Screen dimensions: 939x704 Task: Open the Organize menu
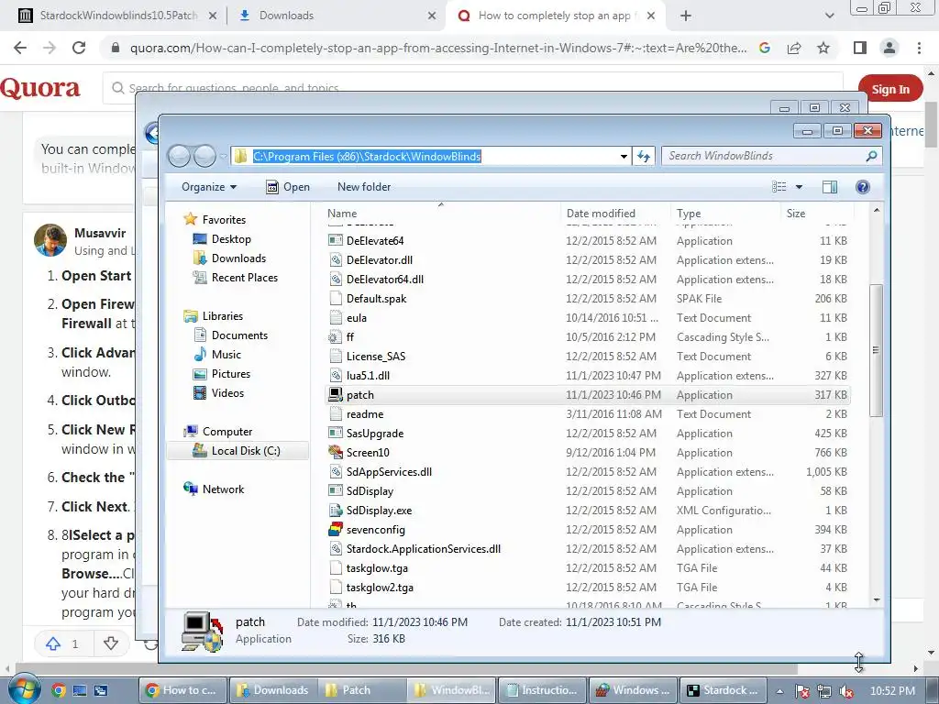209,187
